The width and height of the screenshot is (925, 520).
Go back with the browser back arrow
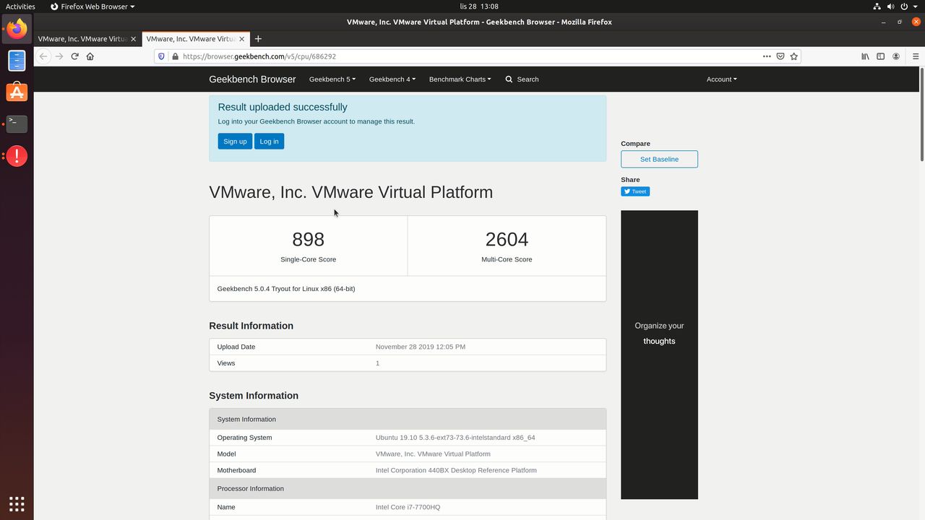click(43, 56)
